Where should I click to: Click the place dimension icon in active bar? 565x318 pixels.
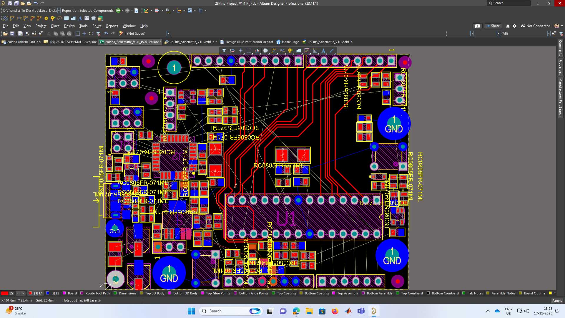click(315, 51)
